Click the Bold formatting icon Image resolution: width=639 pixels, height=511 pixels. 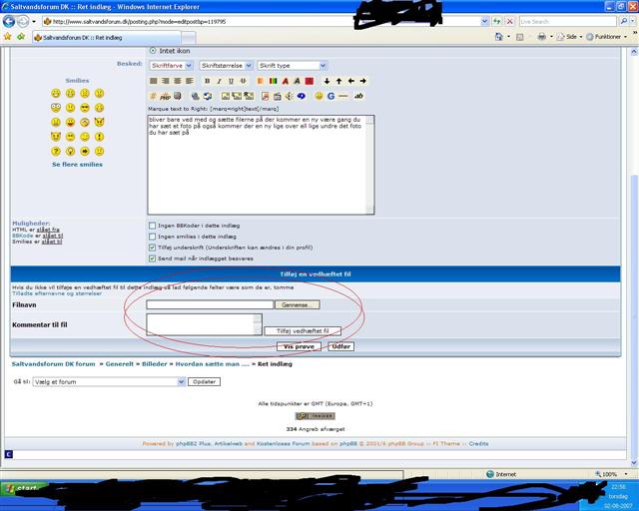(x=206, y=81)
